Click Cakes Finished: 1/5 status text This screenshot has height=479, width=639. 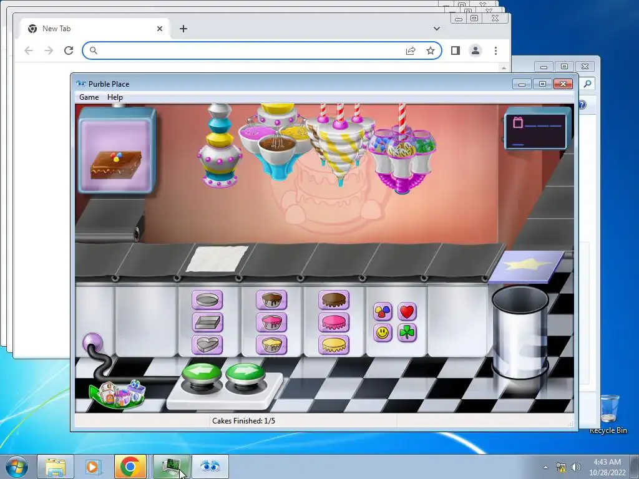coord(244,421)
